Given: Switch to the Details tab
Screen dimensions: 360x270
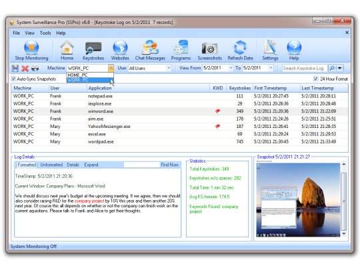Looking at the screenshot, I should (73, 165).
